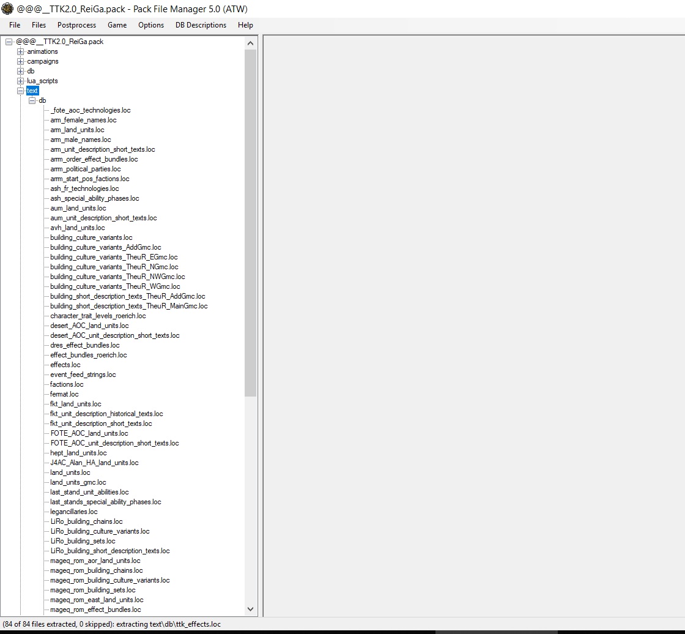This screenshot has height=634, width=685.
Task: Select the lua_scripts folder label
Action: pyautogui.click(x=42, y=81)
